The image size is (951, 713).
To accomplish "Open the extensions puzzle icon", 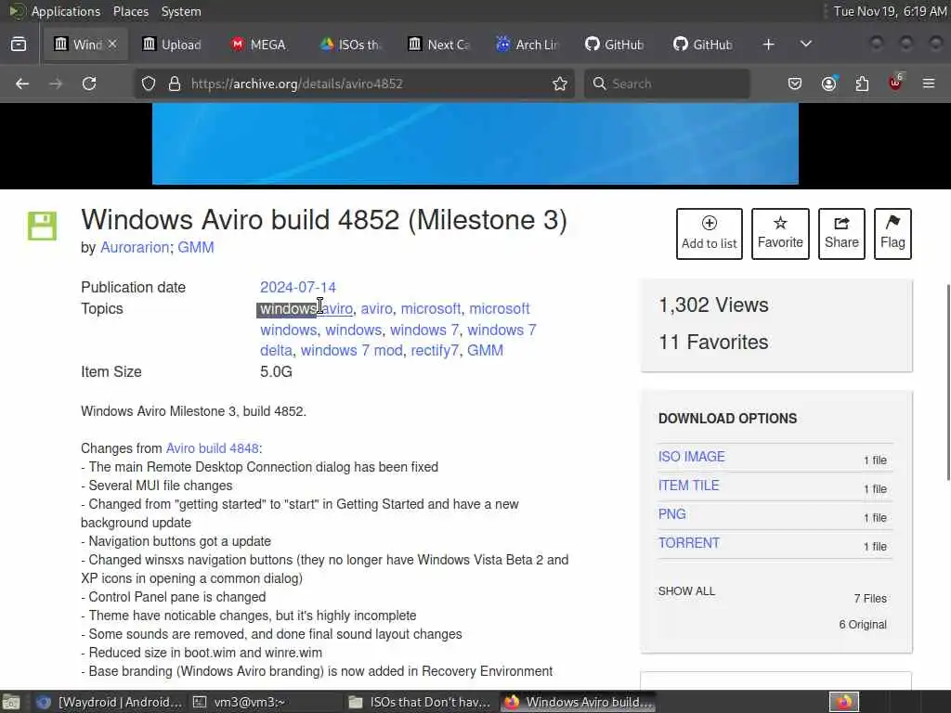I will point(862,84).
